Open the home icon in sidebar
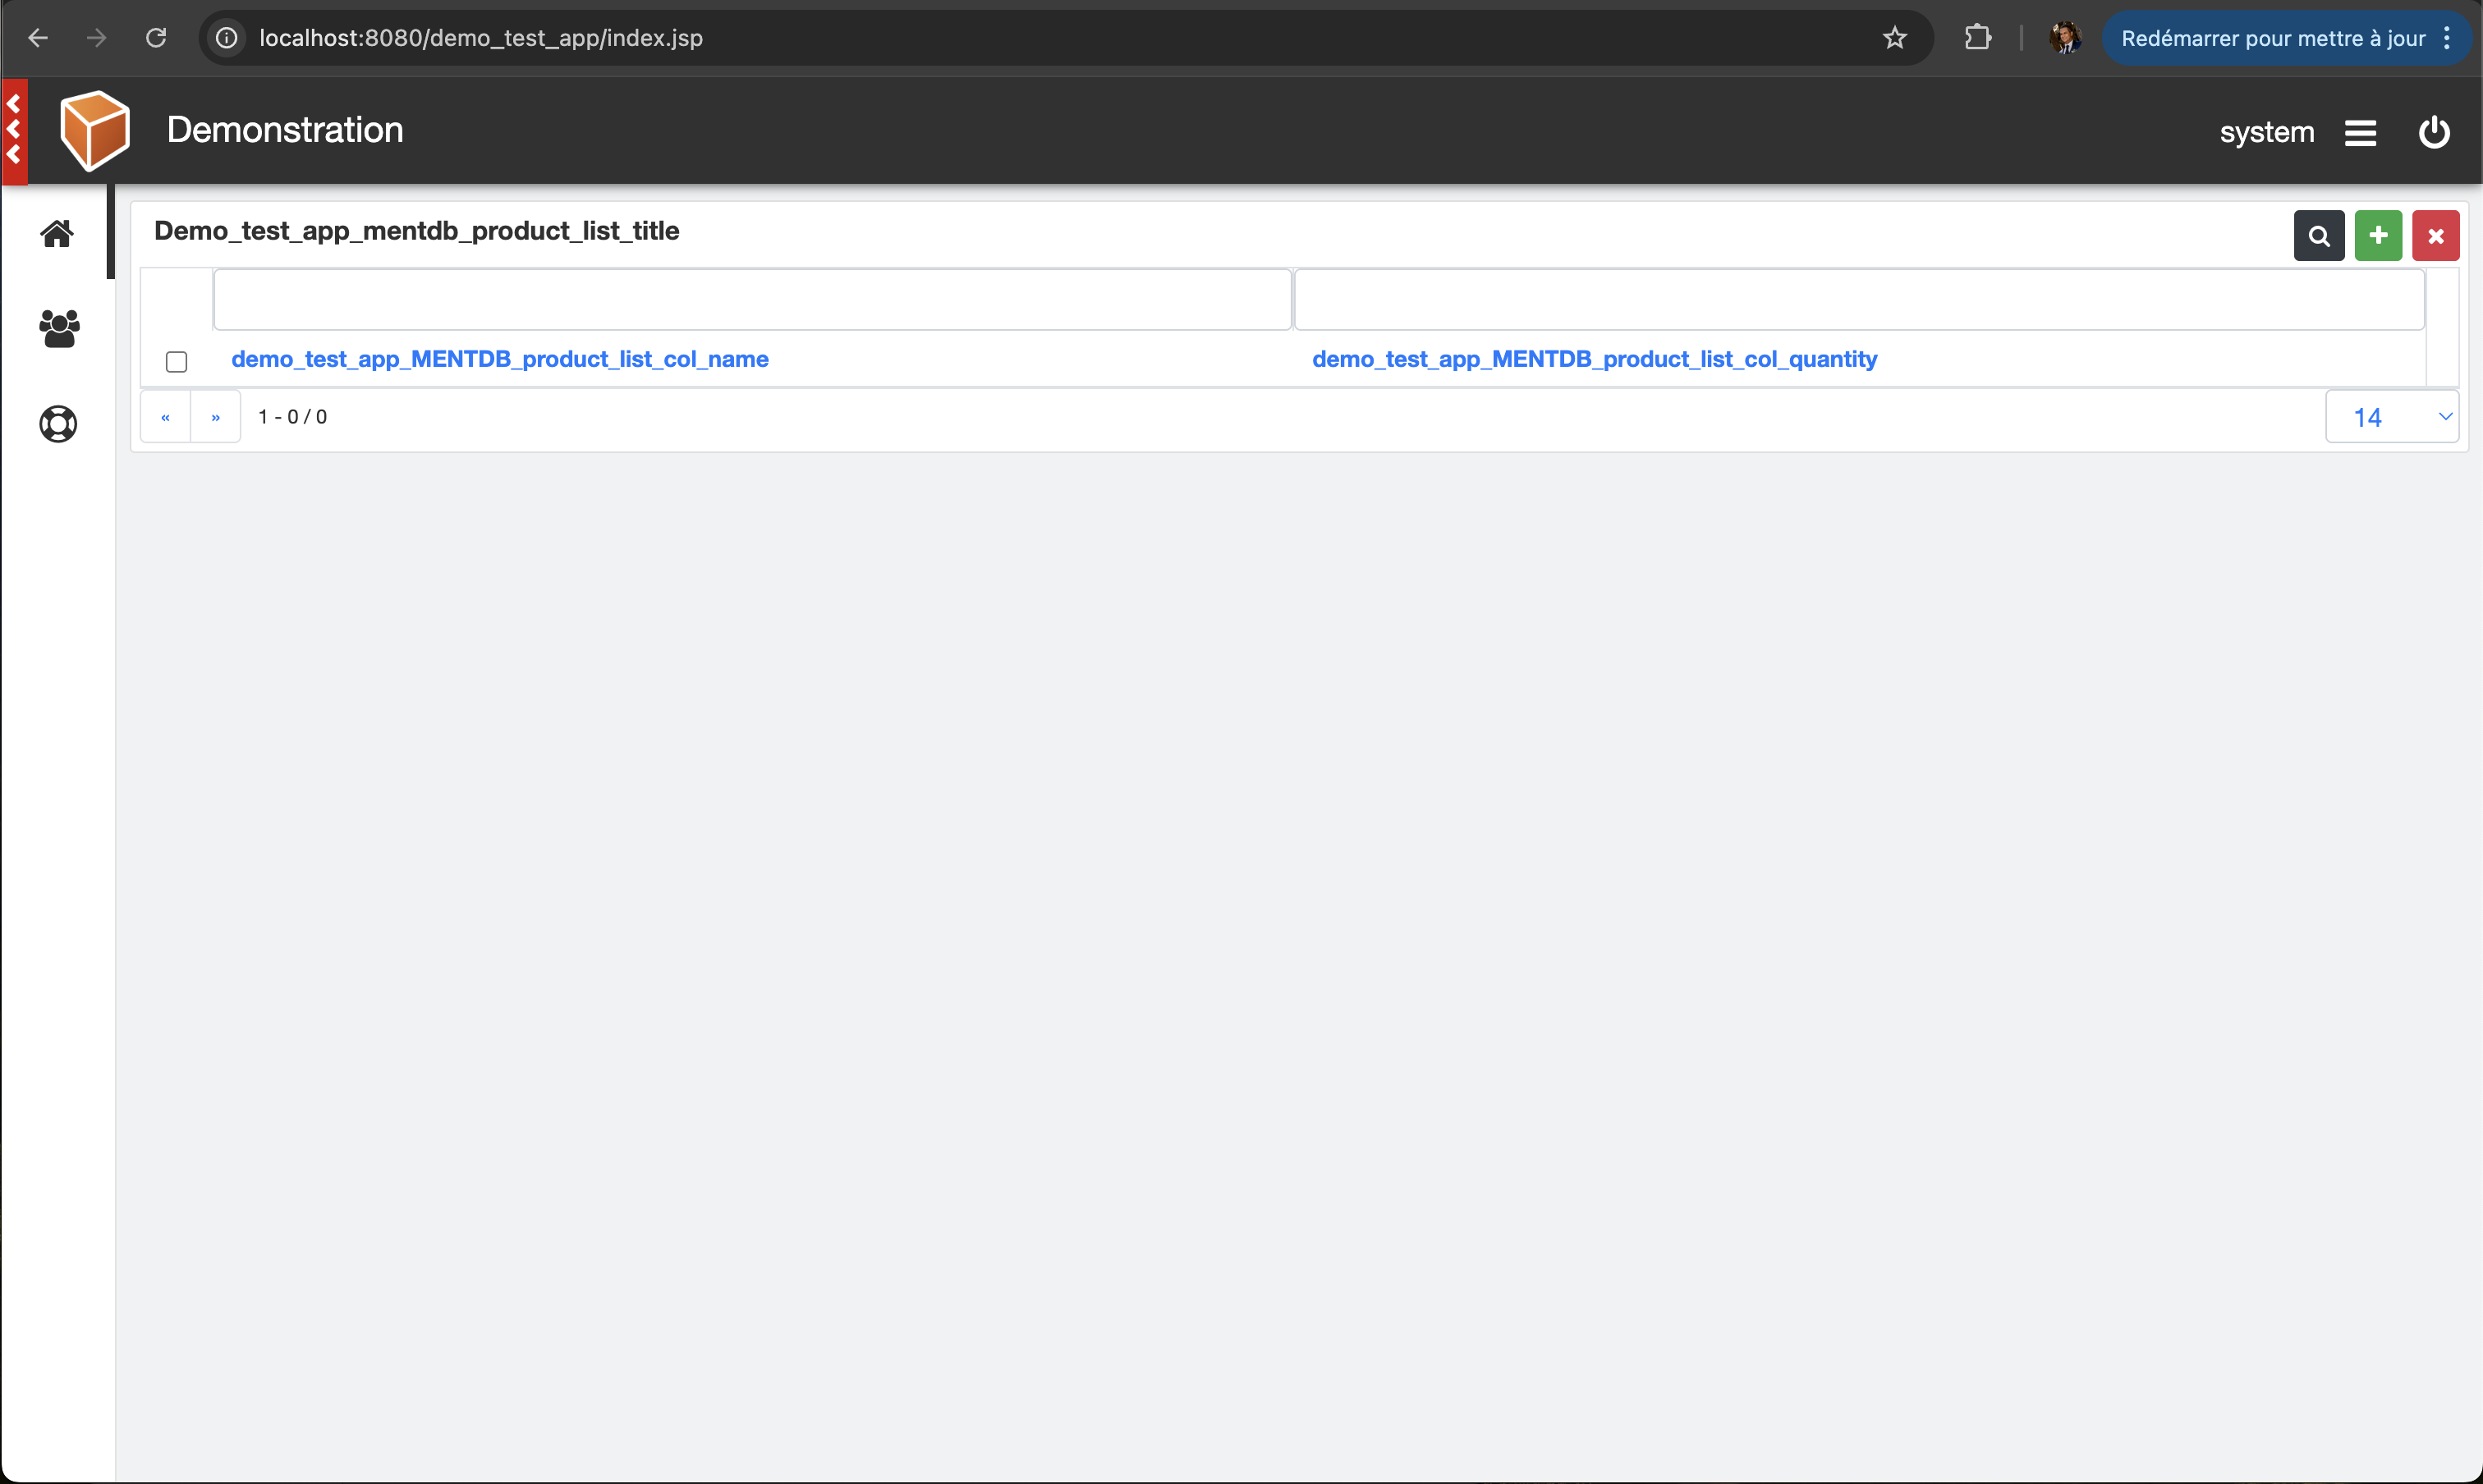This screenshot has height=1484, width=2483. (57, 233)
